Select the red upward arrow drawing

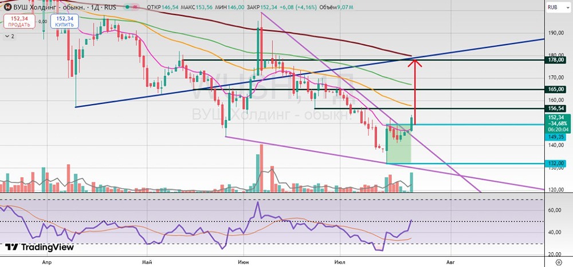415,93
